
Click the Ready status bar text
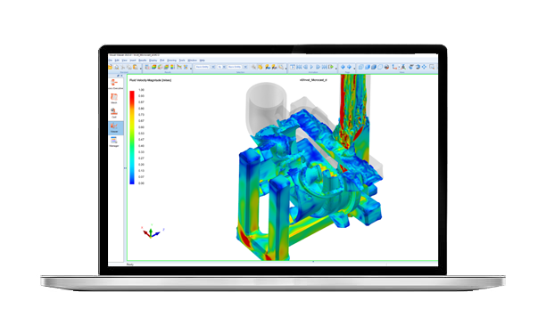coord(130,264)
